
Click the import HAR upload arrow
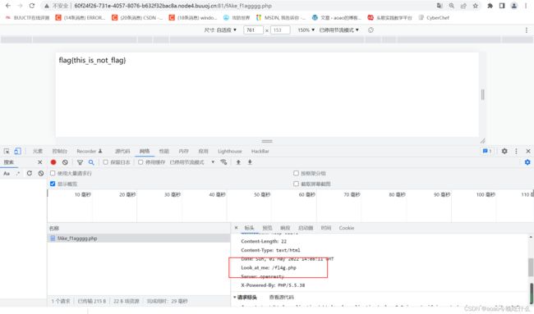[x=238, y=162]
